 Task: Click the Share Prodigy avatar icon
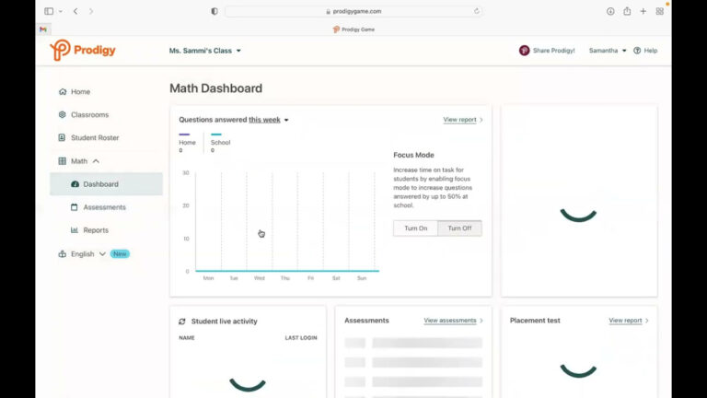[x=524, y=51]
